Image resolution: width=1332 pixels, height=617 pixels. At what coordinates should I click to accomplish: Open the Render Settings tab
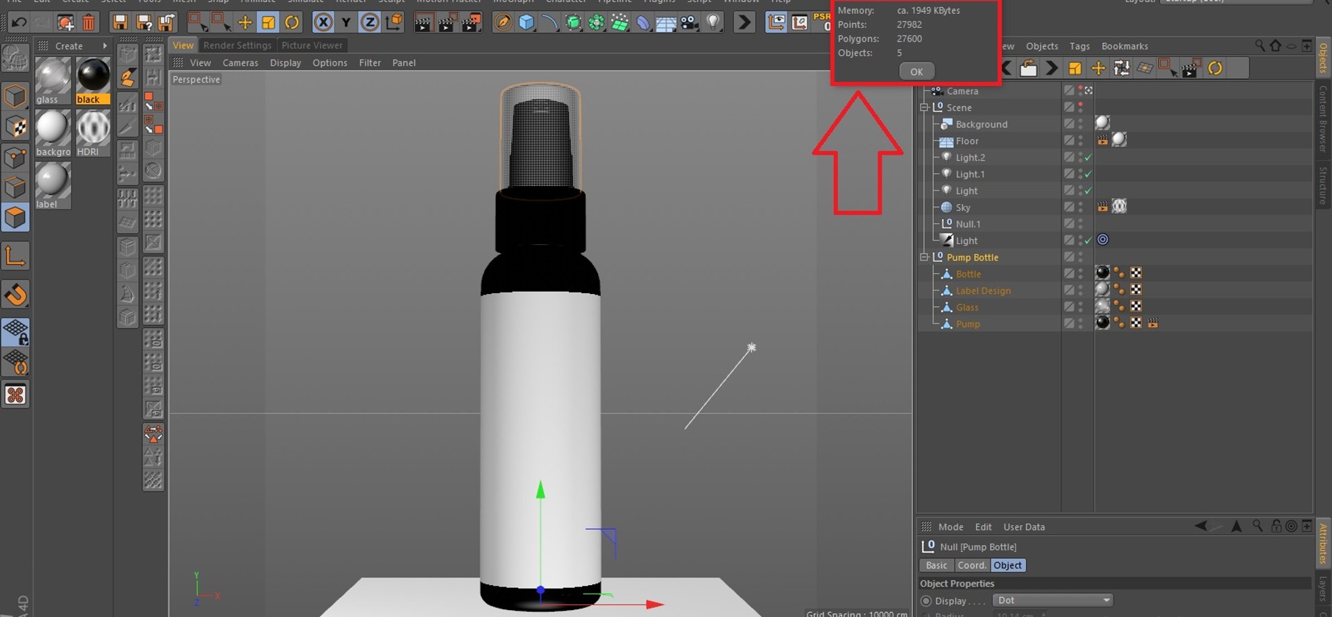click(x=237, y=45)
